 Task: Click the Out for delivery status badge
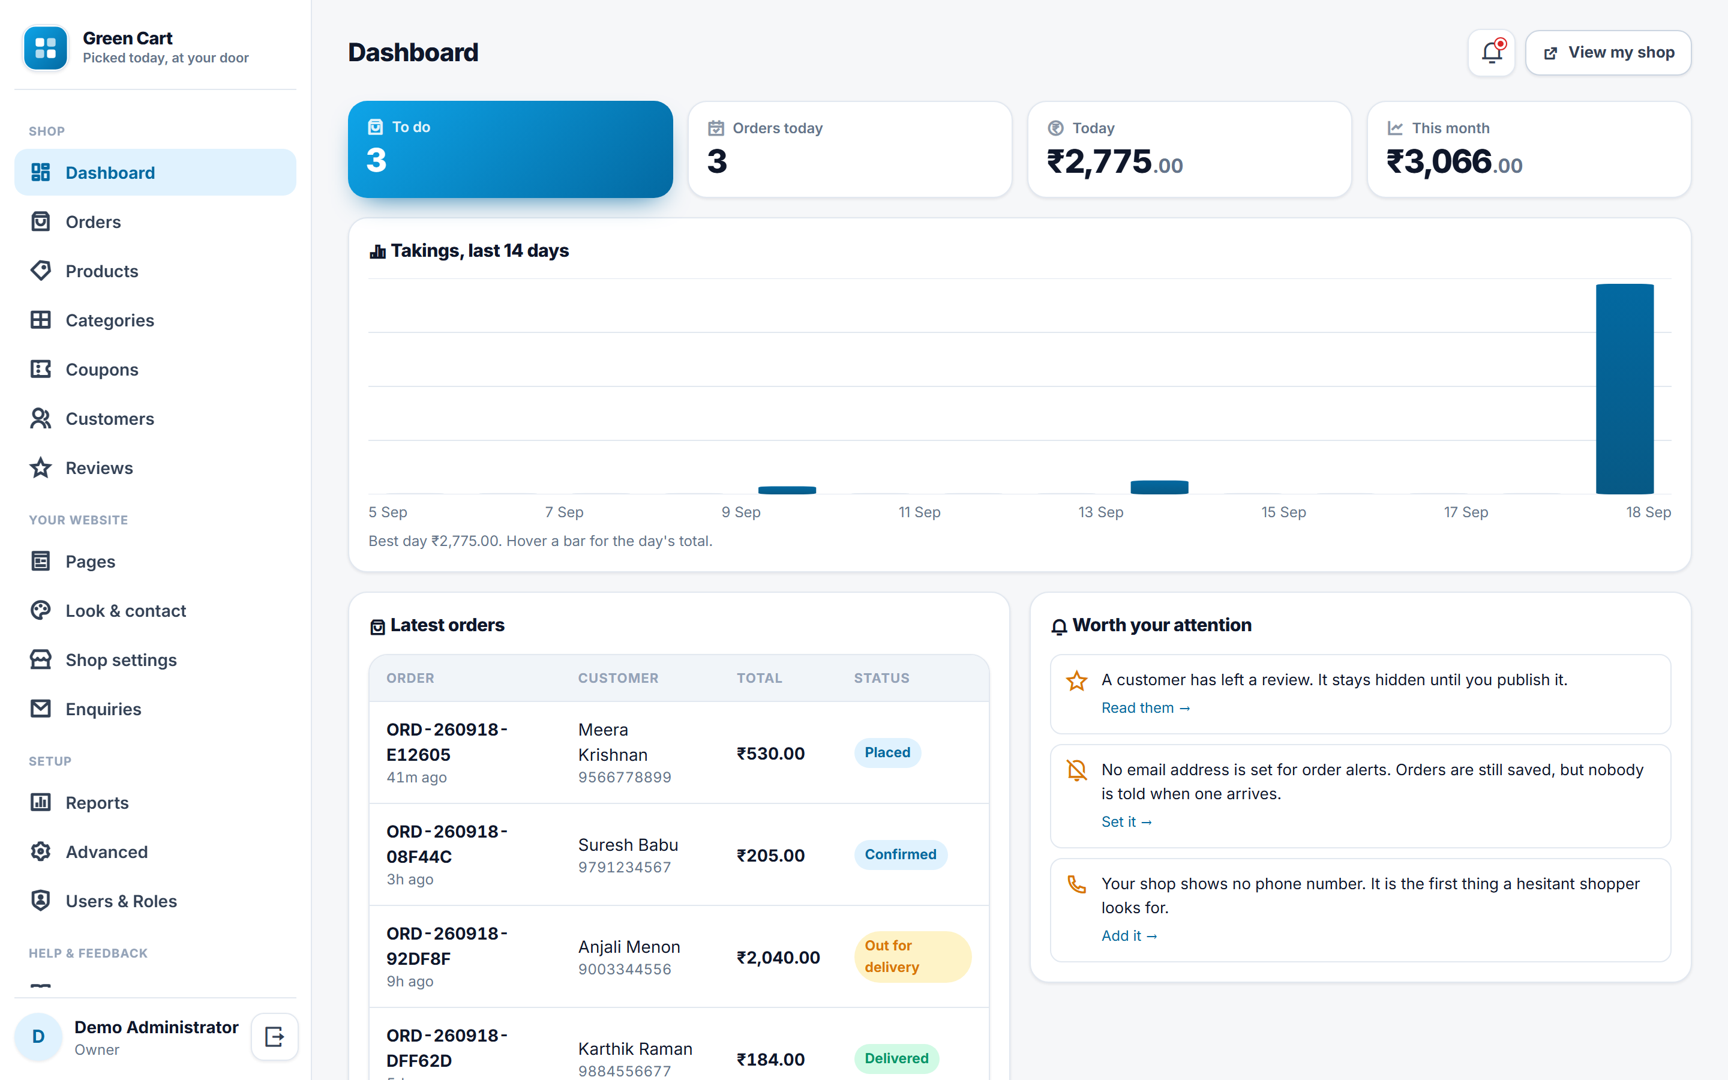click(912, 957)
